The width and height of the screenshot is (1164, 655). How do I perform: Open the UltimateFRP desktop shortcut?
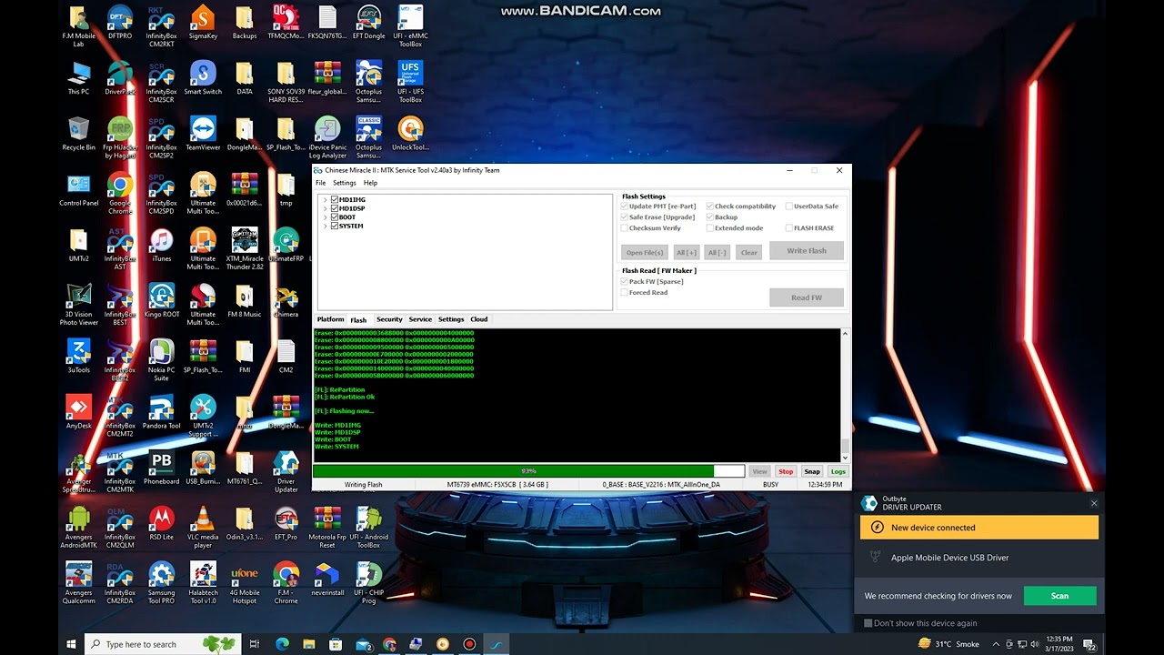click(x=286, y=245)
